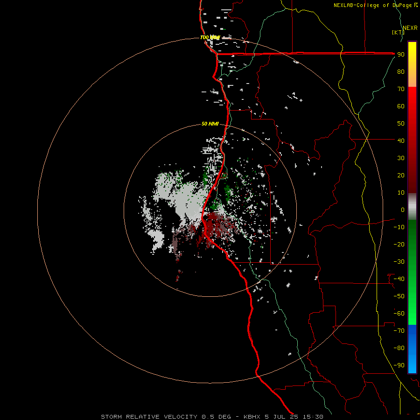Click the colorbar label -70
The width and height of the screenshot is (420, 420).
(x=399, y=331)
